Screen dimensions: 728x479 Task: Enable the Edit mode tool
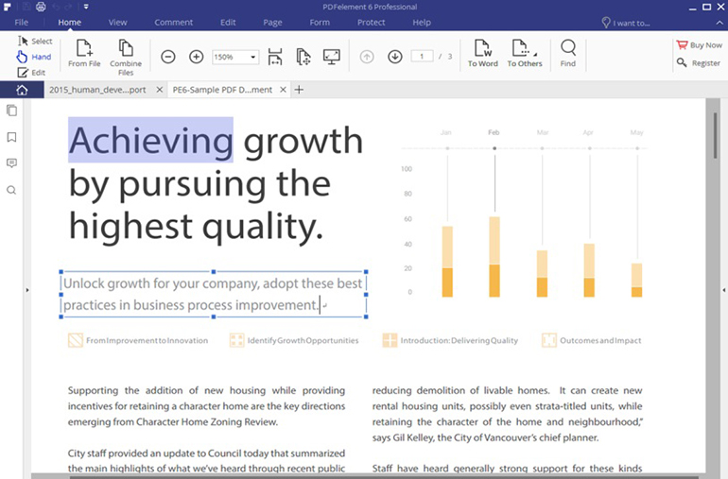pos(31,73)
